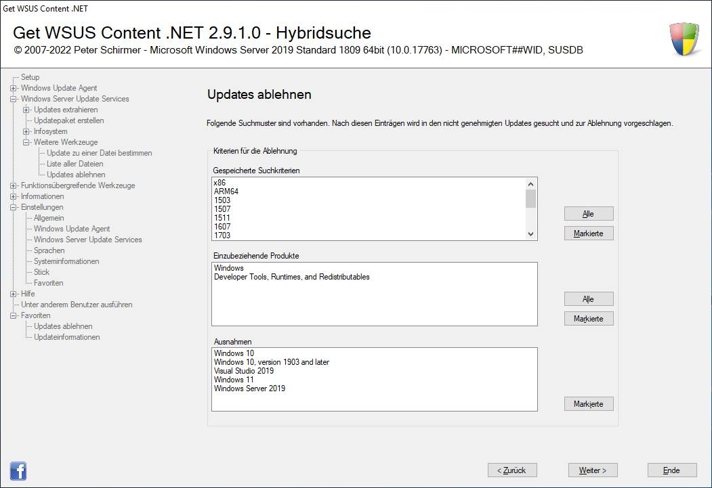Open Windows Update Agent under Einstellungen
Viewport: 712px width, 488px height.
tap(72, 229)
